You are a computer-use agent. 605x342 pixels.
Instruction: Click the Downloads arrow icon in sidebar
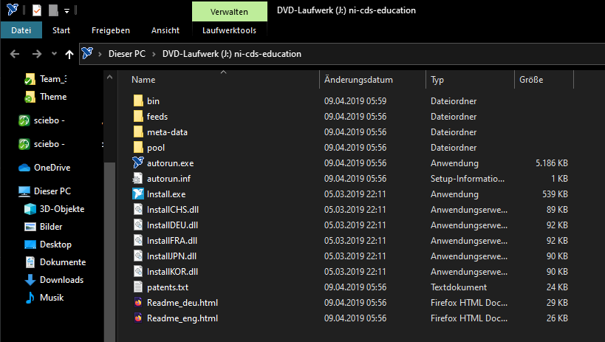(x=30, y=280)
